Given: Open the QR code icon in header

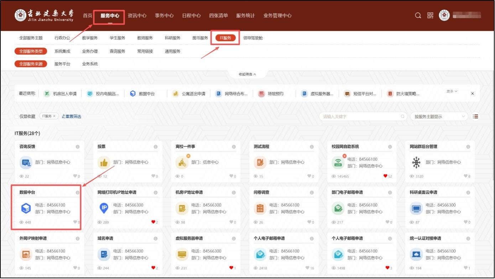Looking at the screenshot, I should coord(430,16).
